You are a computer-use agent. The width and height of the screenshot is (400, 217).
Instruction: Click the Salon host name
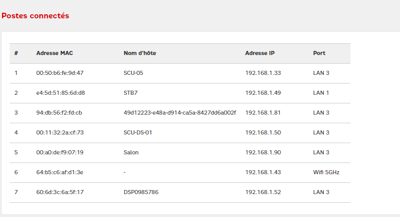pyautogui.click(x=131, y=152)
